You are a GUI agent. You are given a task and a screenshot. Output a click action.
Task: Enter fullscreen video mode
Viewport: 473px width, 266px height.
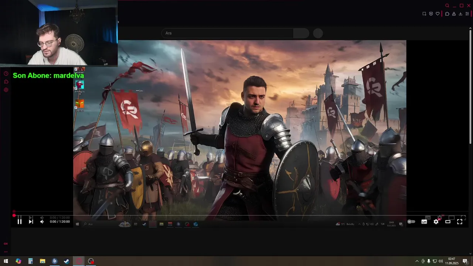click(x=460, y=222)
